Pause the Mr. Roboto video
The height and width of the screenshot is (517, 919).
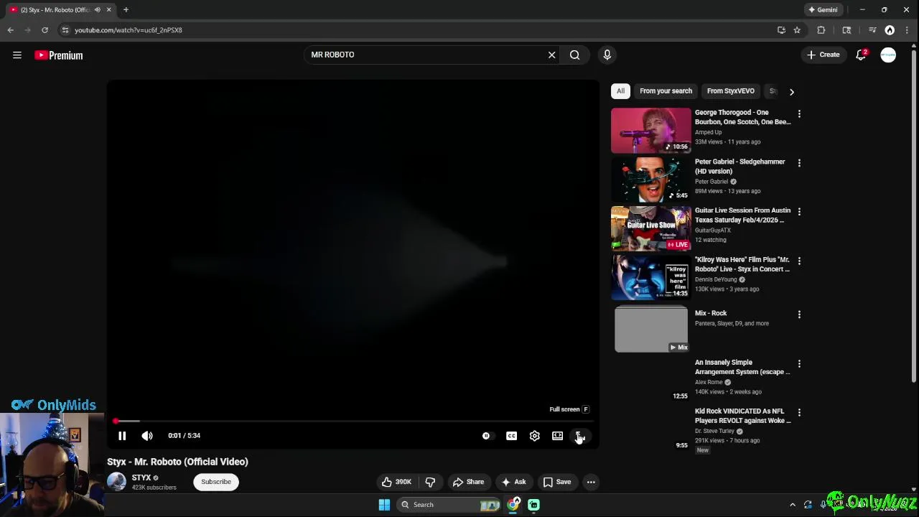[122, 436]
